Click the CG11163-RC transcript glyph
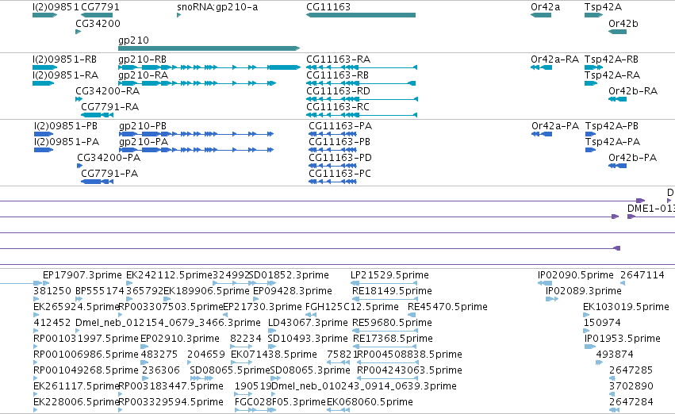The height and width of the screenshot is (414, 675). 362,115
